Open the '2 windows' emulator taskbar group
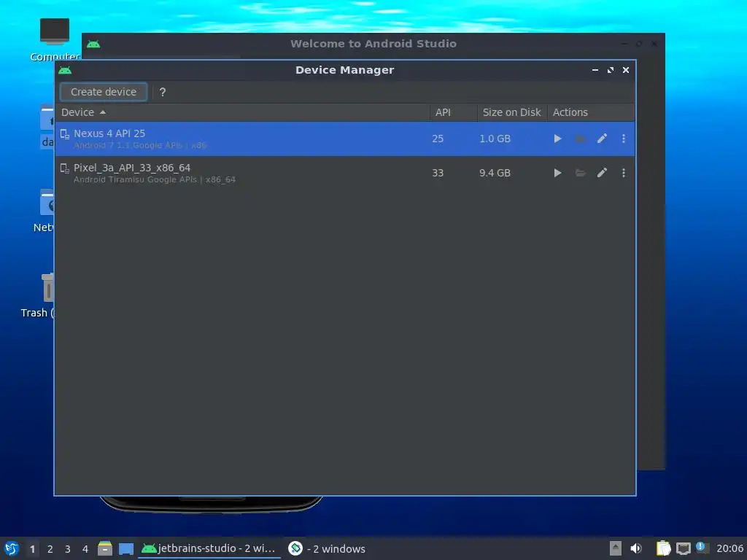This screenshot has width=747, height=560. pyautogui.click(x=328, y=548)
